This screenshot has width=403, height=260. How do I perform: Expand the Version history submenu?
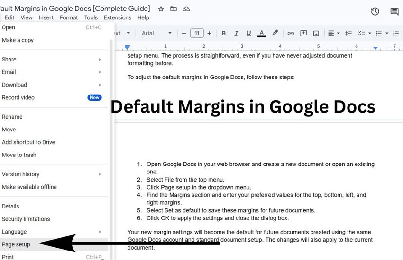point(54,174)
